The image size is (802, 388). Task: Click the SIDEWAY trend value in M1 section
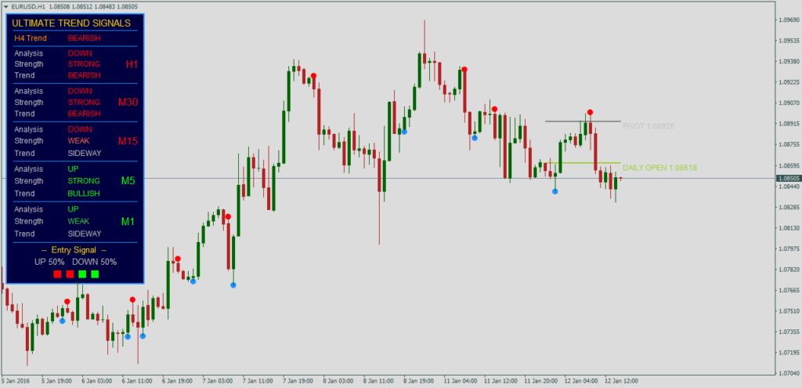coord(85,234)
